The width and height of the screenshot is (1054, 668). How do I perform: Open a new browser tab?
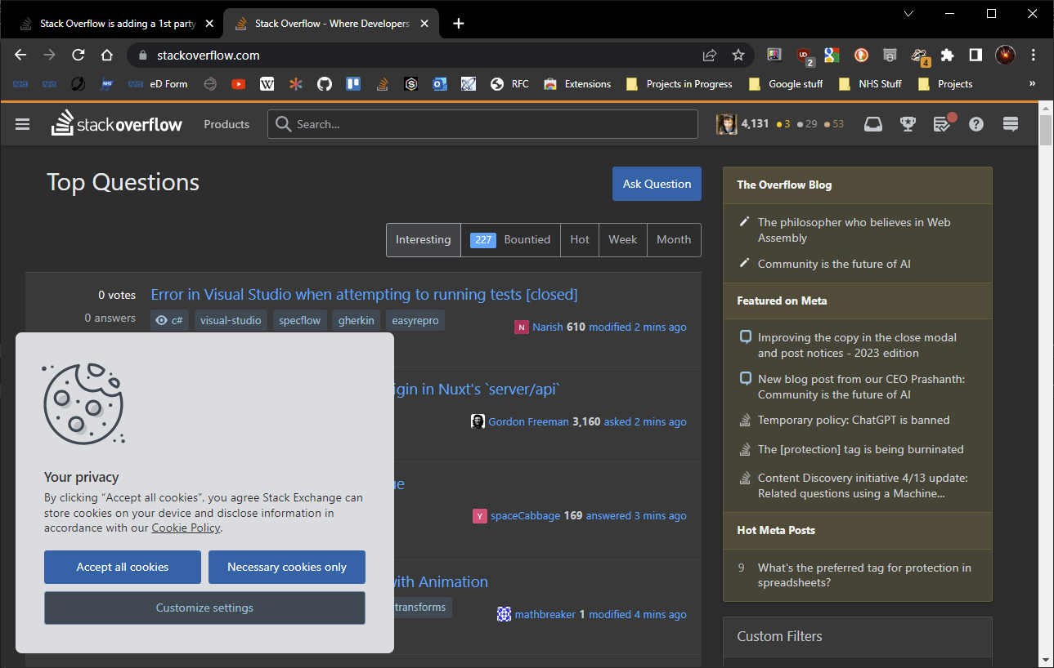click(459, 23)
